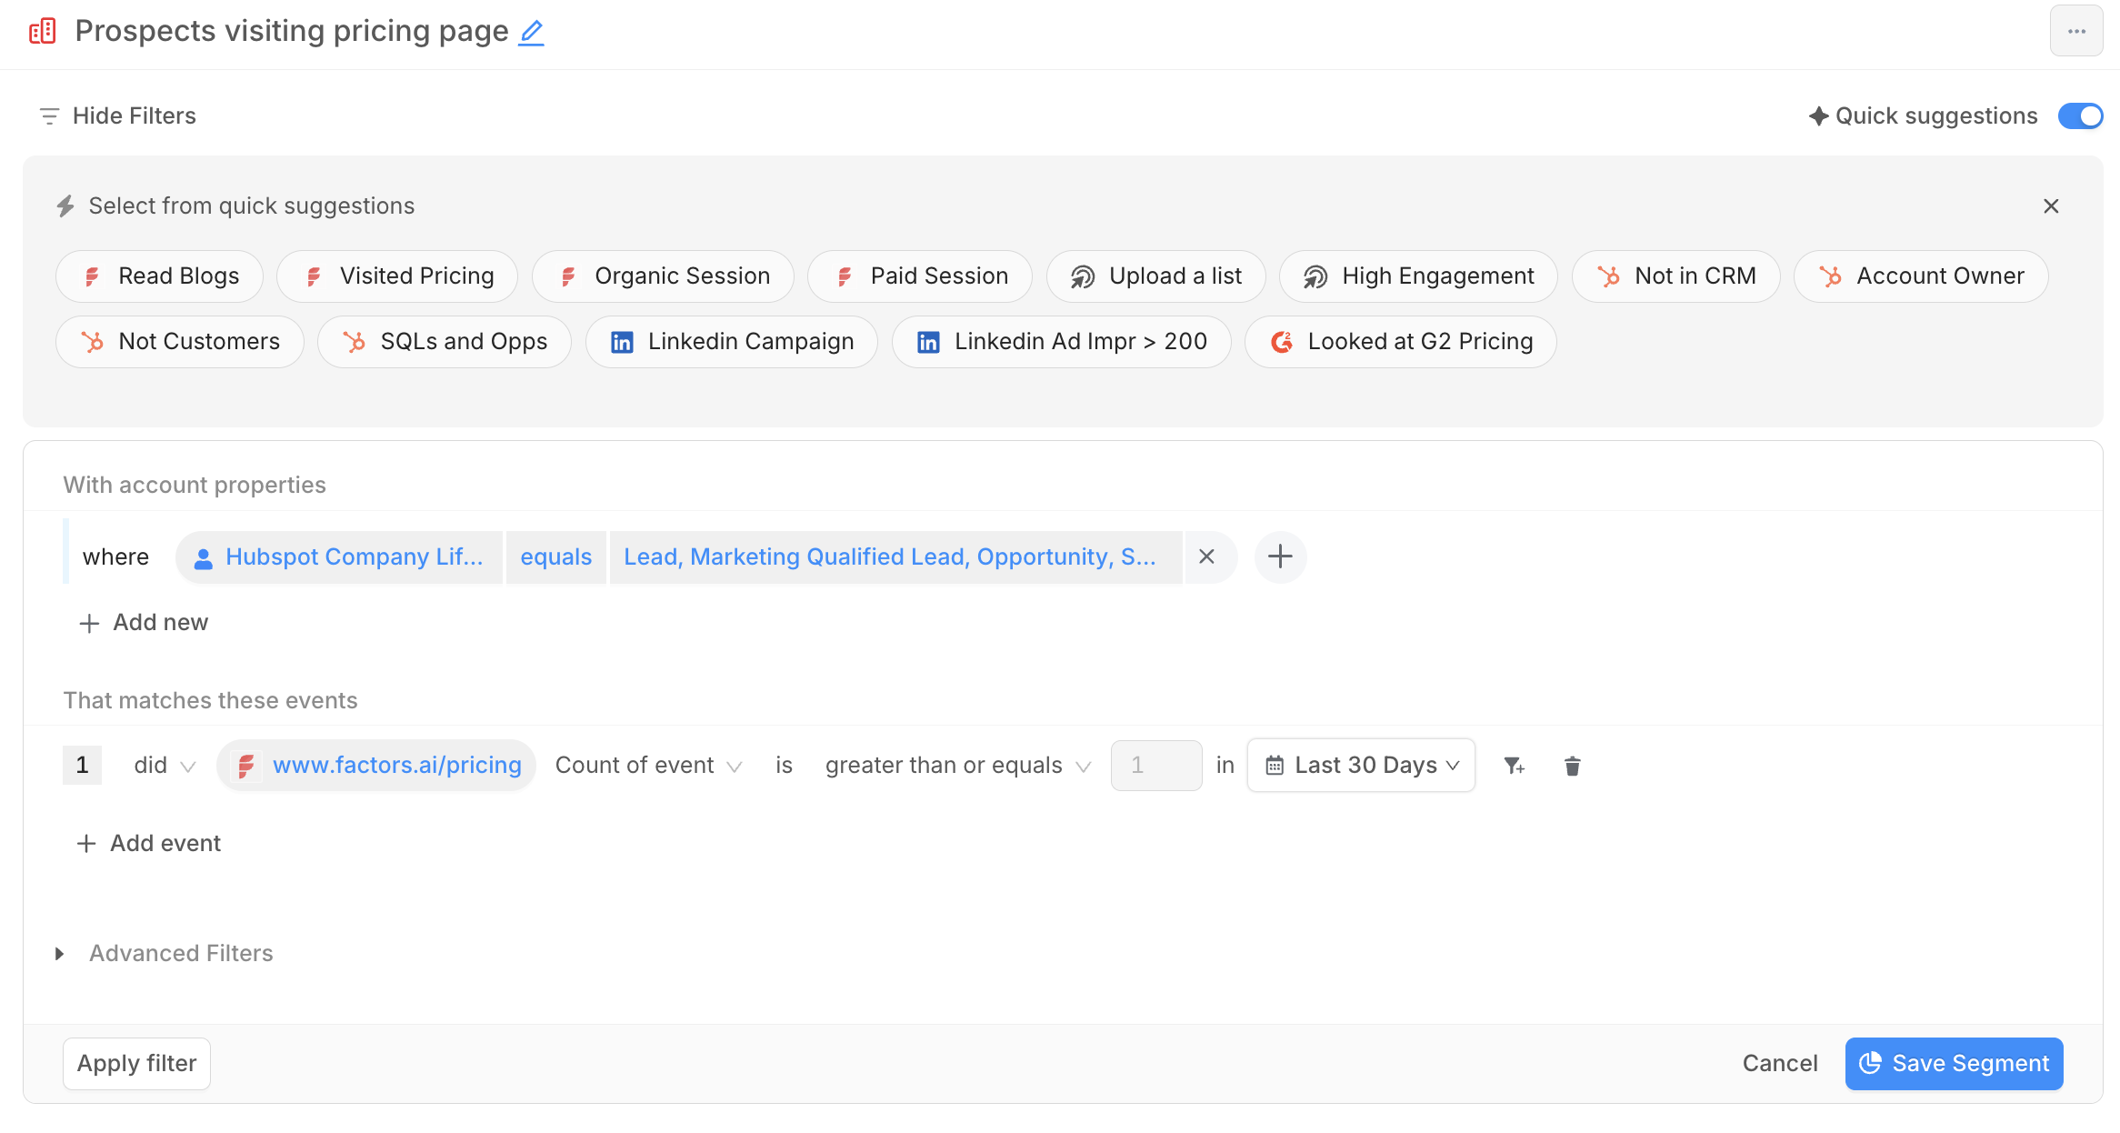Select Paid Session suggestion chip
The width and height of the screenshot is (2120, 1133).
pos(920,276)
